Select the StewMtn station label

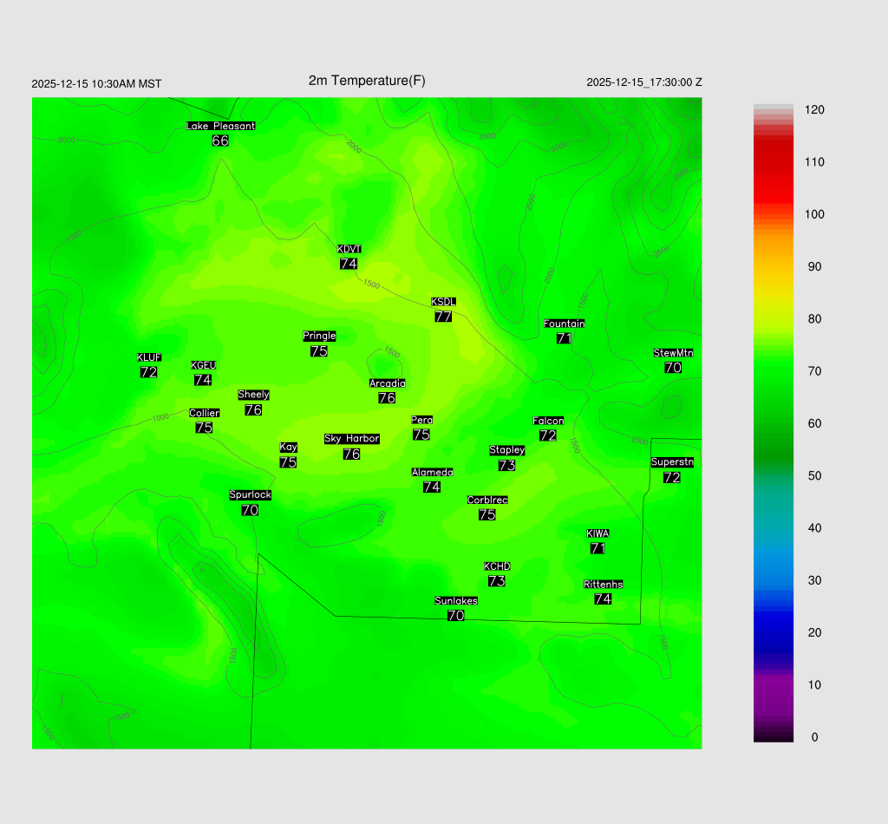pos(673,353)
